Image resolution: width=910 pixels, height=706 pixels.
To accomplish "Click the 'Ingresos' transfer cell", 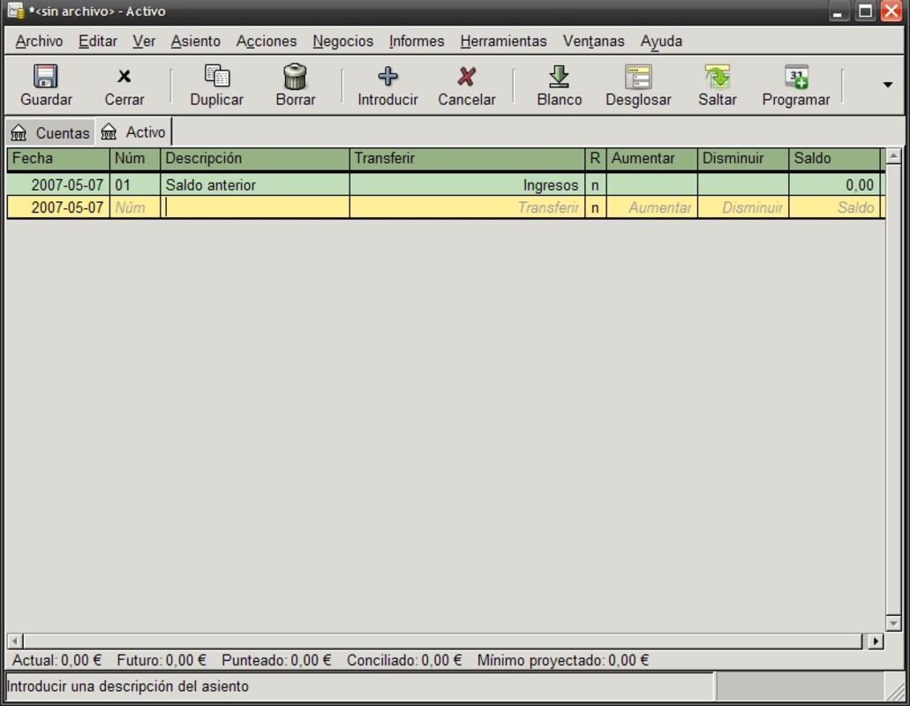I will [467, 185].
